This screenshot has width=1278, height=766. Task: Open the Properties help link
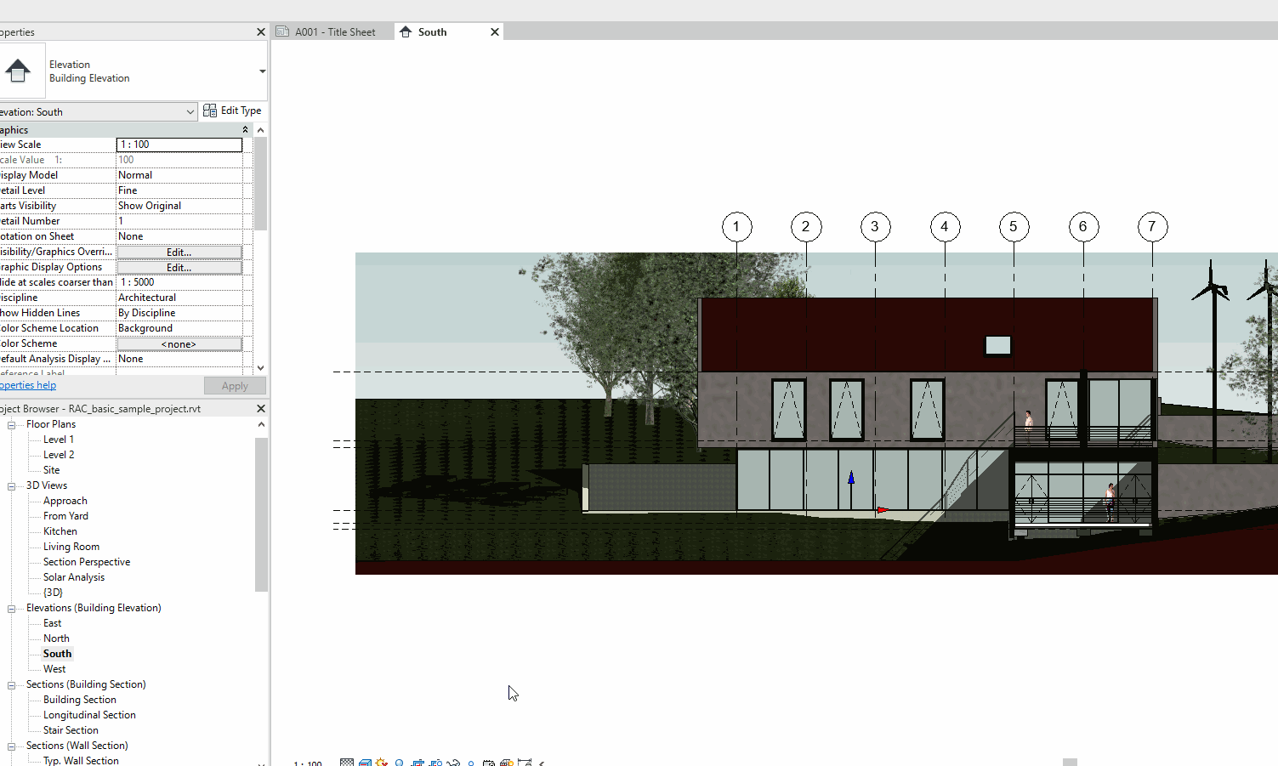click(x=28, y=384)
